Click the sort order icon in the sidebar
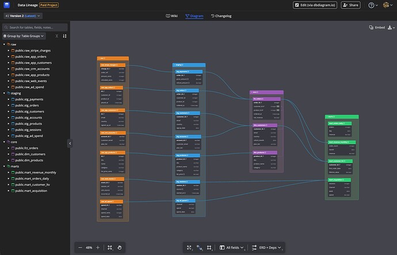Image resolution: width=397 pixels, height=255 pixels. pyautogui.click(x=64, y=36)
